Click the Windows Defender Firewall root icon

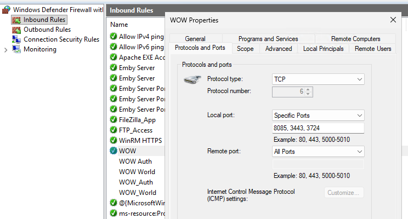6,10
